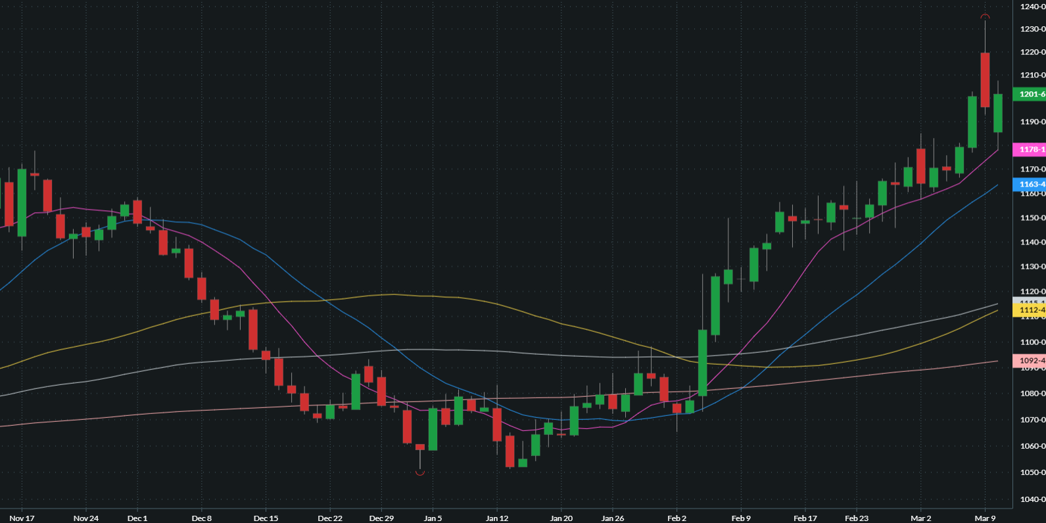Click the red low marker below early January candle
The image size is (1046, 523).
click(420, 472)
